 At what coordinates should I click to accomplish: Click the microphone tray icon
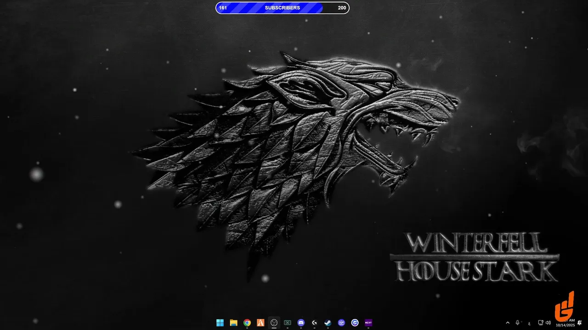tap(518, 323)
